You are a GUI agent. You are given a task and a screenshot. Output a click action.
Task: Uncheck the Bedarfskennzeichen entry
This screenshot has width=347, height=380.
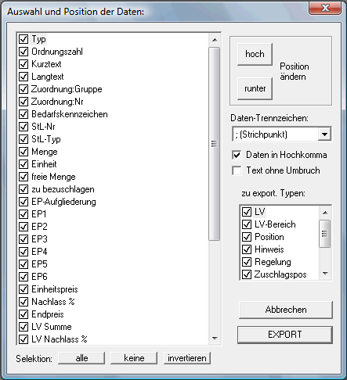(x=23, y=114)
